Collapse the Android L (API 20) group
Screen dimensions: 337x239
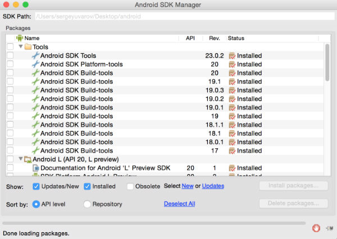pyautogui.click(x=20, y=160)
